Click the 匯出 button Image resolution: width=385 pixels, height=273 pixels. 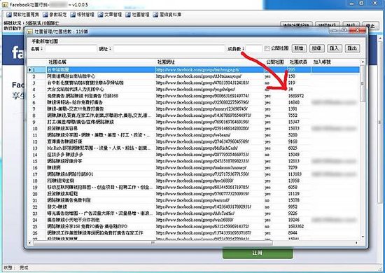point(352,48)
